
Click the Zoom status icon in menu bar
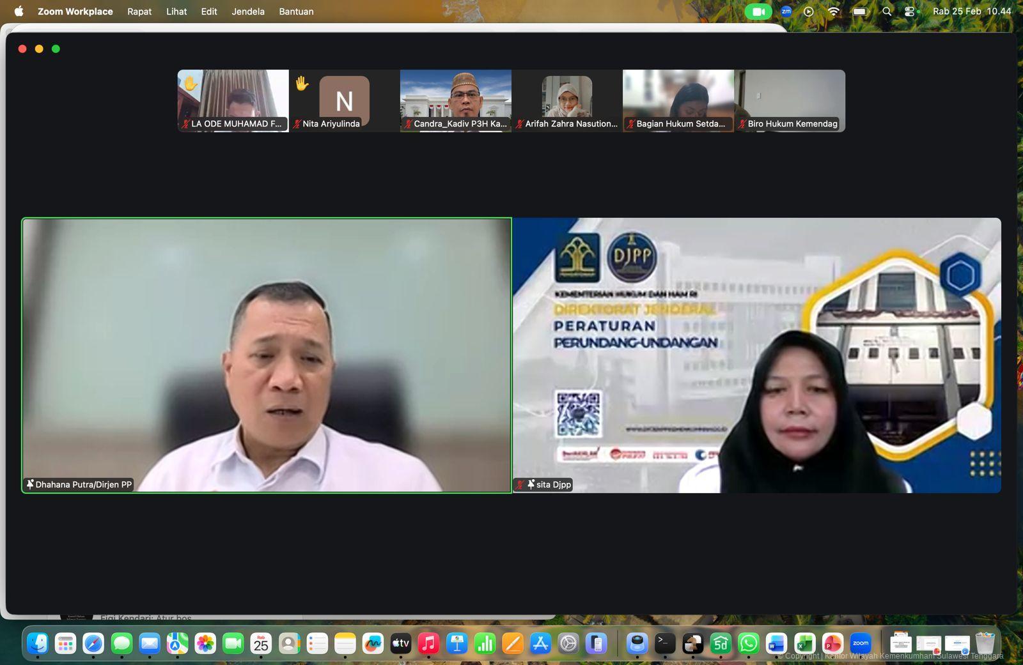[786, 11]
